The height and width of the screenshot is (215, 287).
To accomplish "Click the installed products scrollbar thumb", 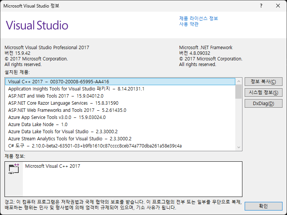I will [239, 92].
